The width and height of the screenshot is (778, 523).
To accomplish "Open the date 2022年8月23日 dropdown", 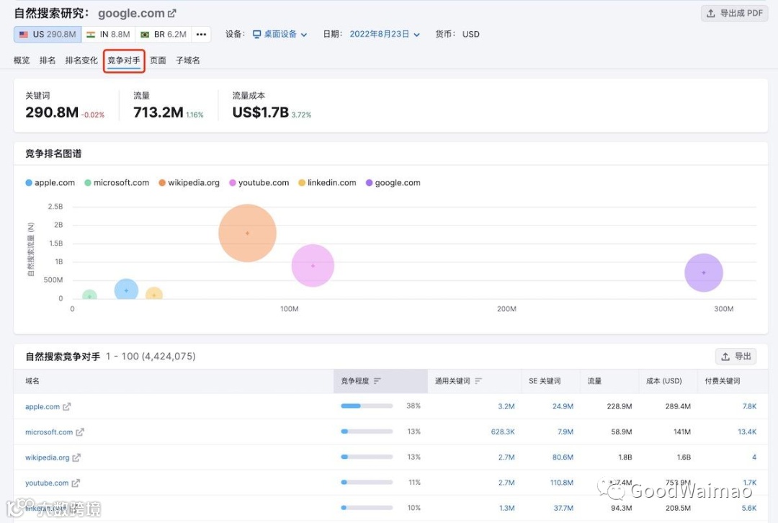I will pos(385,35).
